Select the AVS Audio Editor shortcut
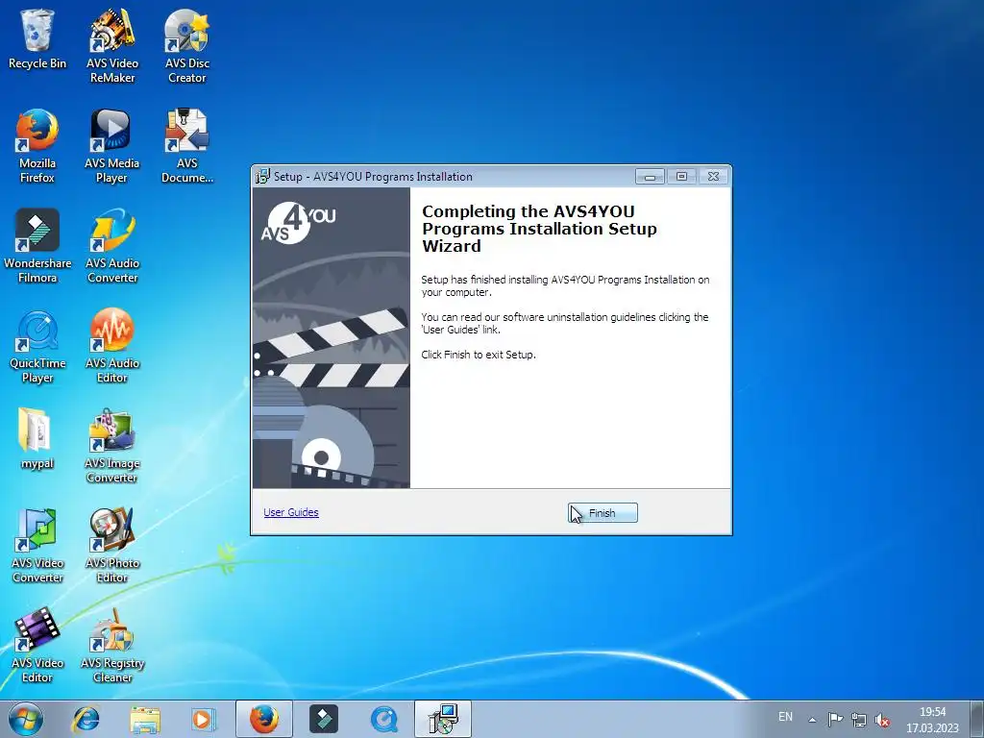Viewport: 984px width, 738px height. pos(112,345)
